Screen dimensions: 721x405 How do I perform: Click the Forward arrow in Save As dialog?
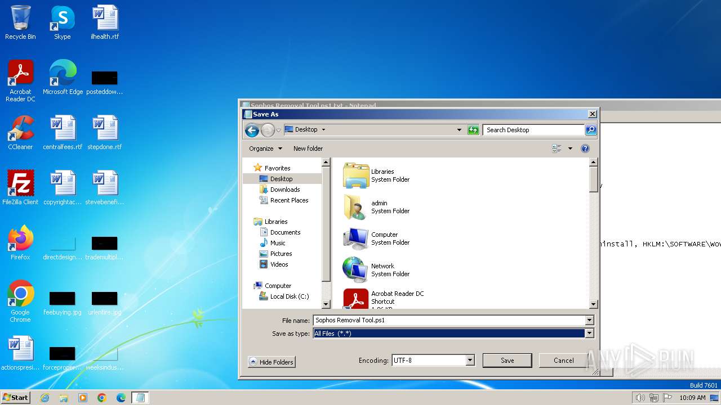[x=268, y=130]
